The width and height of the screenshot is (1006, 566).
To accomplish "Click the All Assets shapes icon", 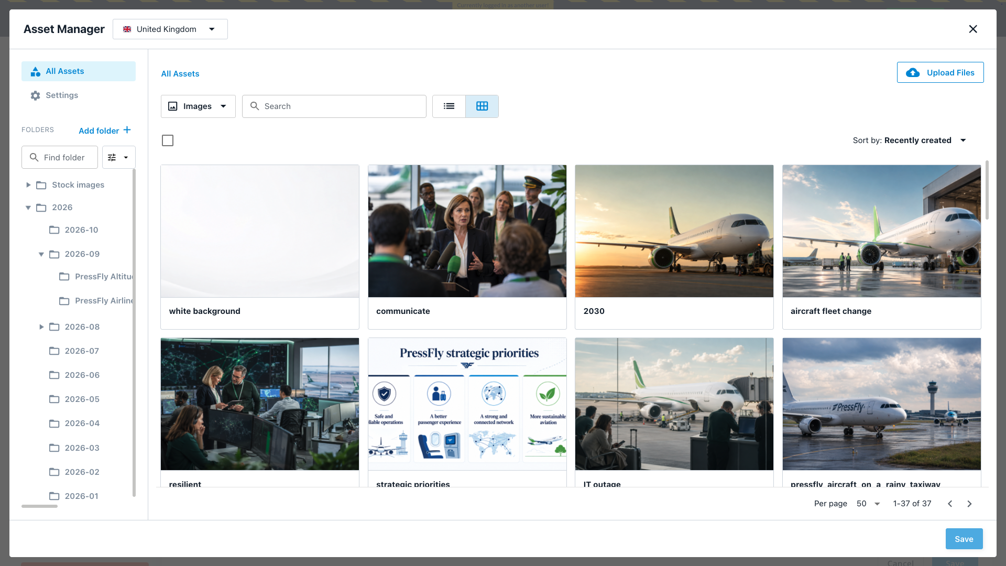I will coord(35,71).
